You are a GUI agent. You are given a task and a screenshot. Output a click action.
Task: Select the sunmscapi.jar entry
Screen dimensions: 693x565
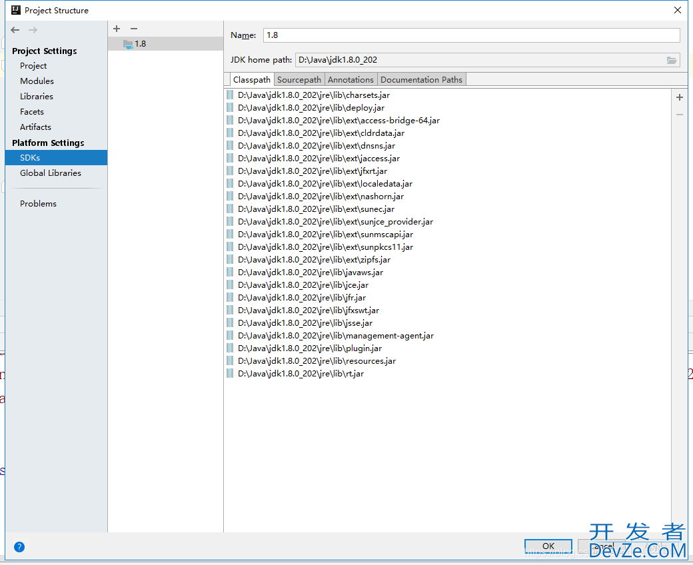pos(325,235)
